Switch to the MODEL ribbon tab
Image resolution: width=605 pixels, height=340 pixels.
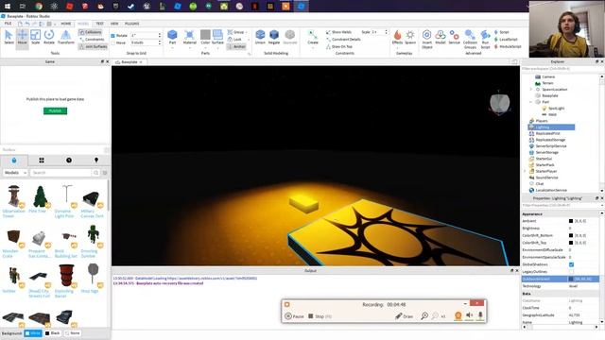tap(83, 24)
